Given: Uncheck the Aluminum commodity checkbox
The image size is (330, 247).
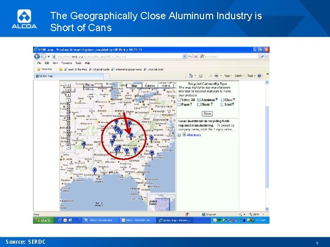Looking at the screenshot, I should [199, 100].
